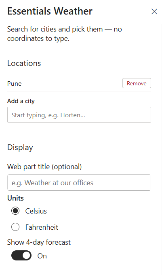This screenshot has width=162, height=275.
Task: Click the Essentials Weather pane title
Action: pyautogui.click(x=50, y=11)
